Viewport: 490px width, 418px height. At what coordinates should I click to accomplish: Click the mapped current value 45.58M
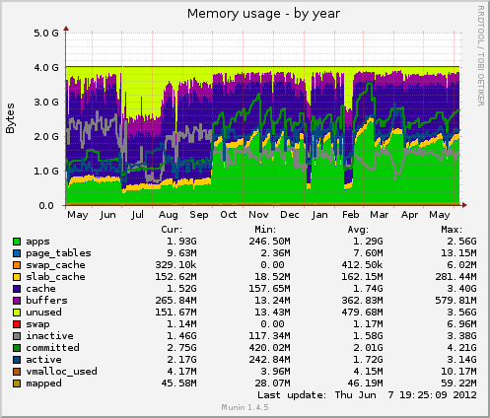click(x=178, y=383)
